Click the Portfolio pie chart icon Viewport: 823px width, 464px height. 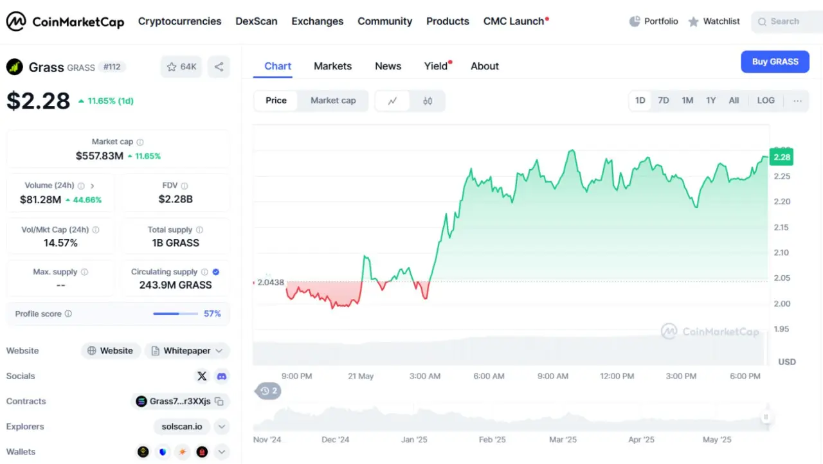[635, 22]
